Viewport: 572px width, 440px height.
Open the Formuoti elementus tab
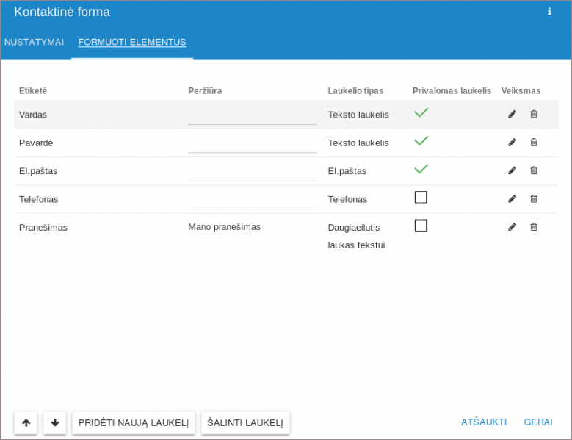(132, 42)
